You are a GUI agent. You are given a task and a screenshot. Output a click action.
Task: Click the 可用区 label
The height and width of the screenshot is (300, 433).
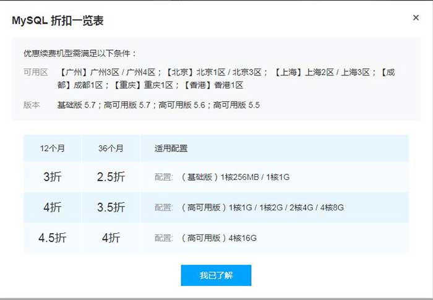(x=36, y=72)
